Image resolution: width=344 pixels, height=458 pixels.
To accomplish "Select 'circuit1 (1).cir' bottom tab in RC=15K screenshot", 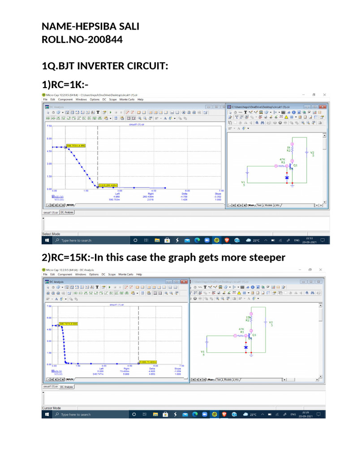I will tap(50, 386).
